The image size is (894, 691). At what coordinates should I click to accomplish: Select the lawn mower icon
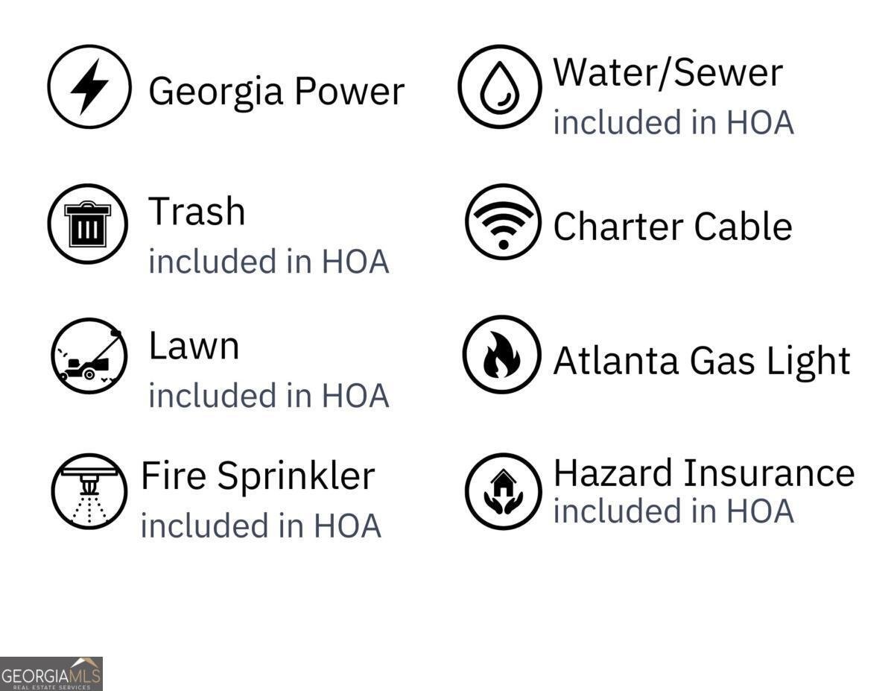pyautogui.click(x=89, y=356)
